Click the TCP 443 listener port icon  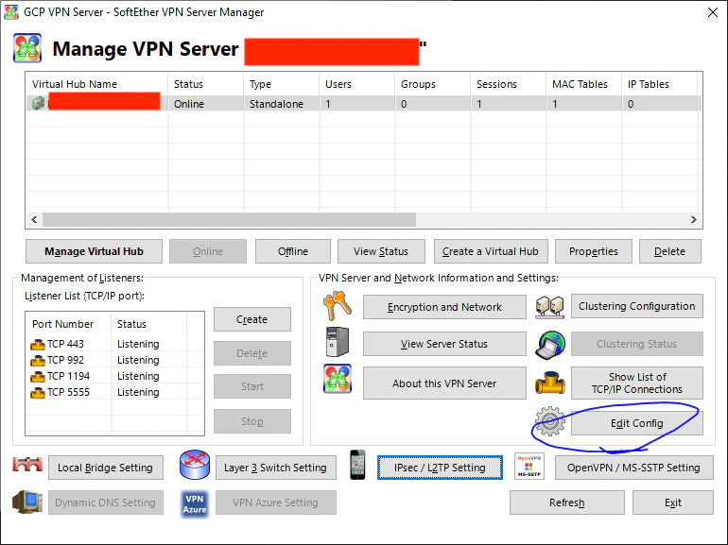coord(38,344)
